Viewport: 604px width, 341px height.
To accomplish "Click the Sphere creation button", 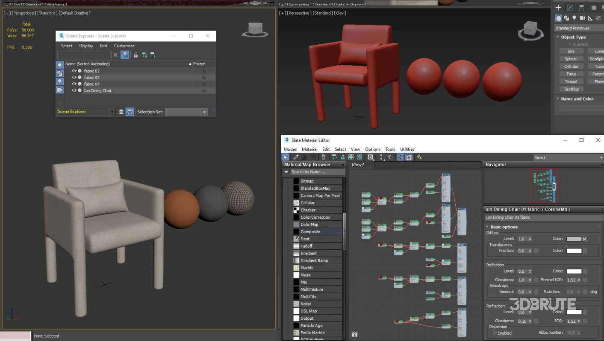I will 571,58.
